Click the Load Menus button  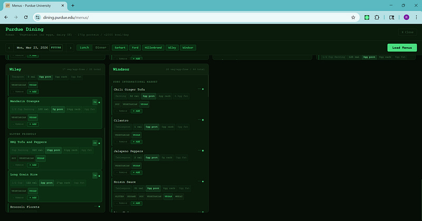coord(402,47)
